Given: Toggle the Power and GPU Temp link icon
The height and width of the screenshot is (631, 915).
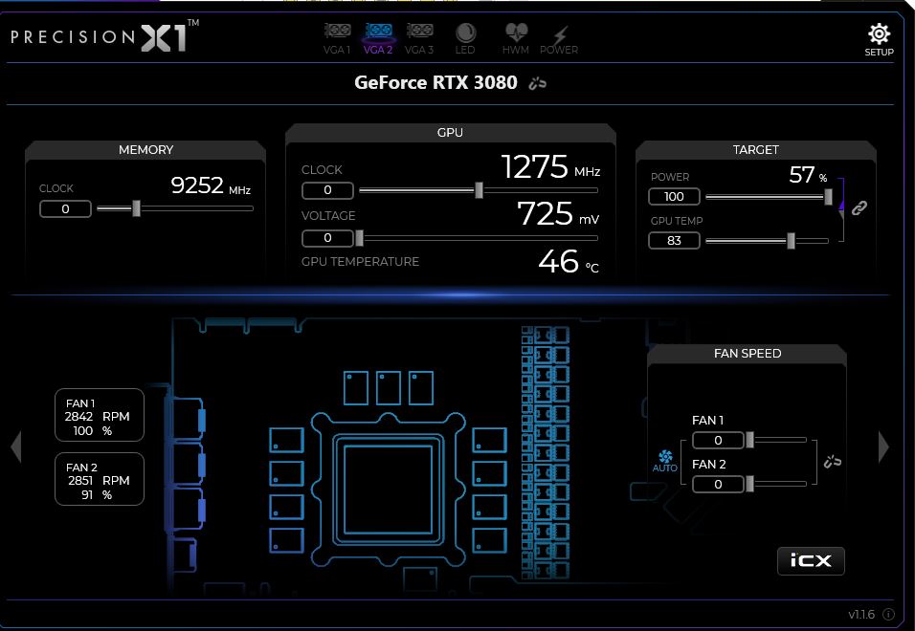Looking at the screenshot, I should (x=859, y=207).
